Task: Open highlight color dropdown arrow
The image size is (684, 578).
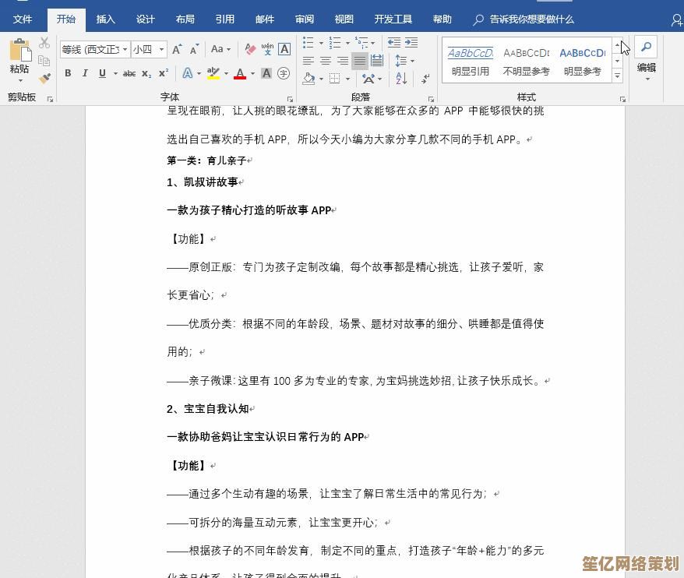Action: (226, 74)
